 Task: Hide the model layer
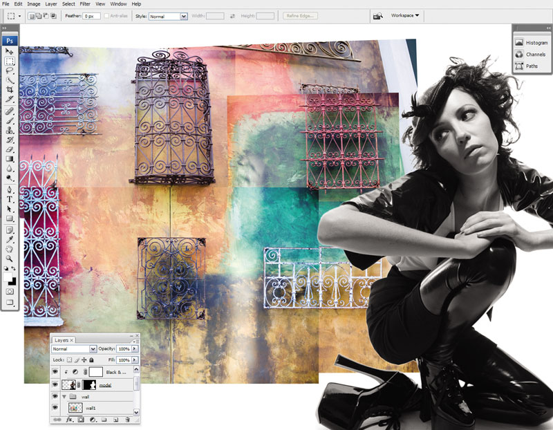[x=55, y=385]
